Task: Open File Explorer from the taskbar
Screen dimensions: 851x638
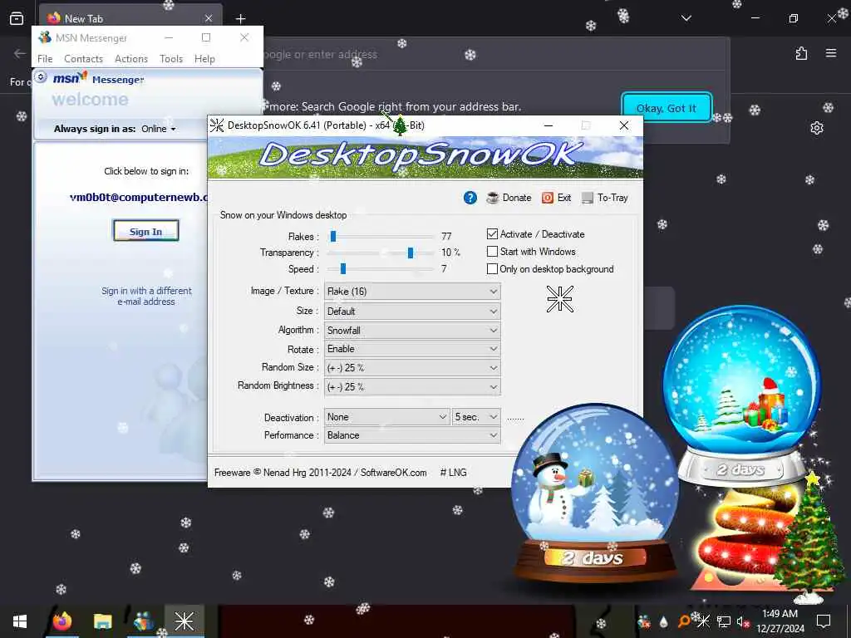Action: click(x=102, y=621)
